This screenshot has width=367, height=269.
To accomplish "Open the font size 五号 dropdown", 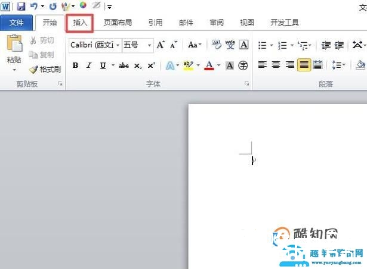I will pos(149,45).
